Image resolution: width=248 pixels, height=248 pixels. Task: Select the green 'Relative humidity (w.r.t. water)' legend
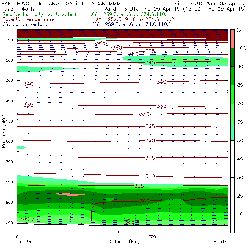(40, 14)
